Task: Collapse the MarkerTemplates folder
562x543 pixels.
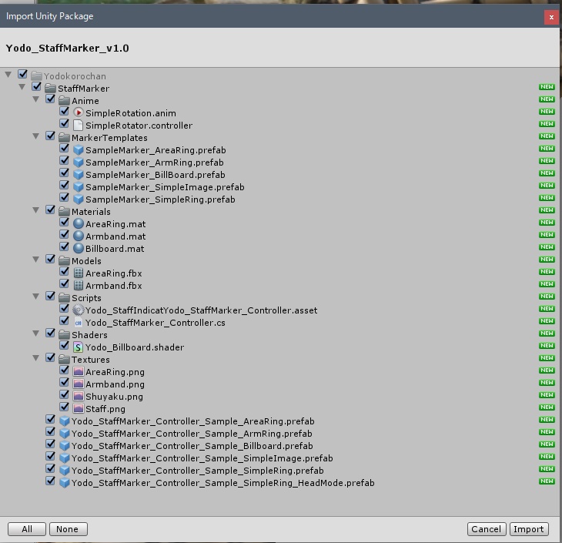Action: tap(36, 136)
